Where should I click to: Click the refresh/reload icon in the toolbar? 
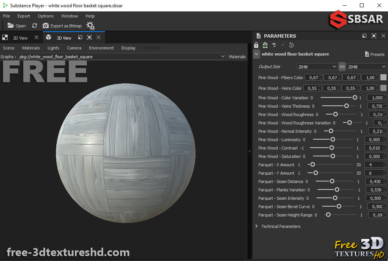[x=34, y=25]
